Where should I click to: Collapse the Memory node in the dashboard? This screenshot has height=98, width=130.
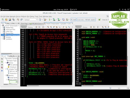(x=5, y=75)
